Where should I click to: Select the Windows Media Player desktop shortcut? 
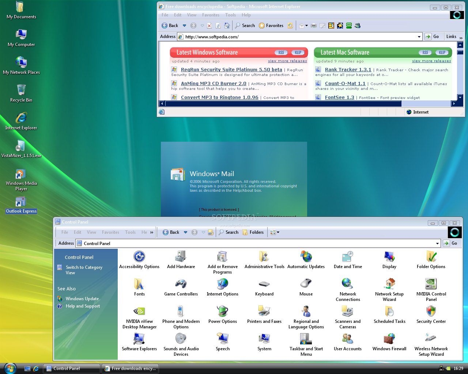[x=21, y=180]
